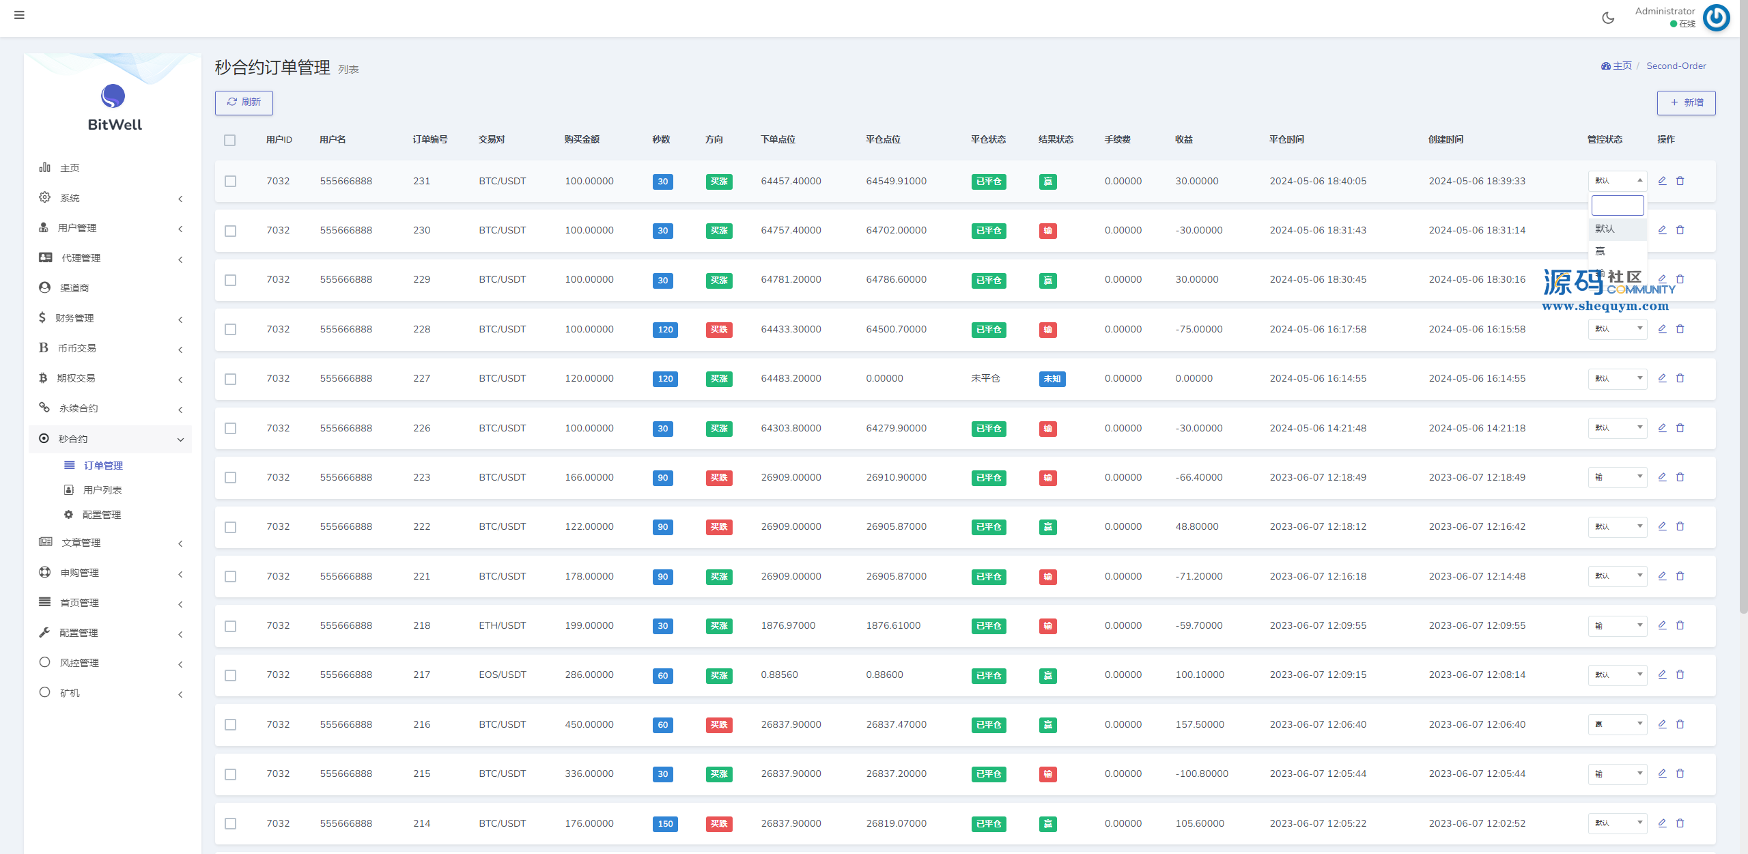This screenshot has height=854, width=1748.
Task: Edit order 228 via pencil icon
Action: tap(1663, 329)
